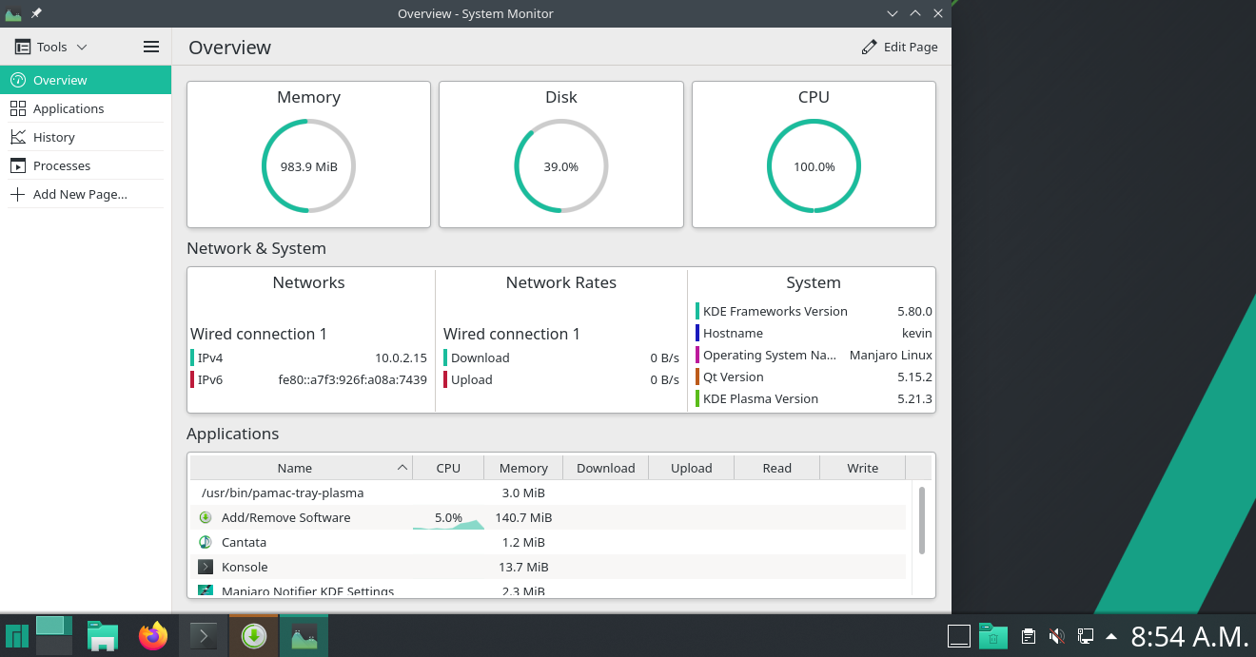Click the pencil icon beside Edit Page
This screenshot has height=657, width=1256.
point(869,47)
